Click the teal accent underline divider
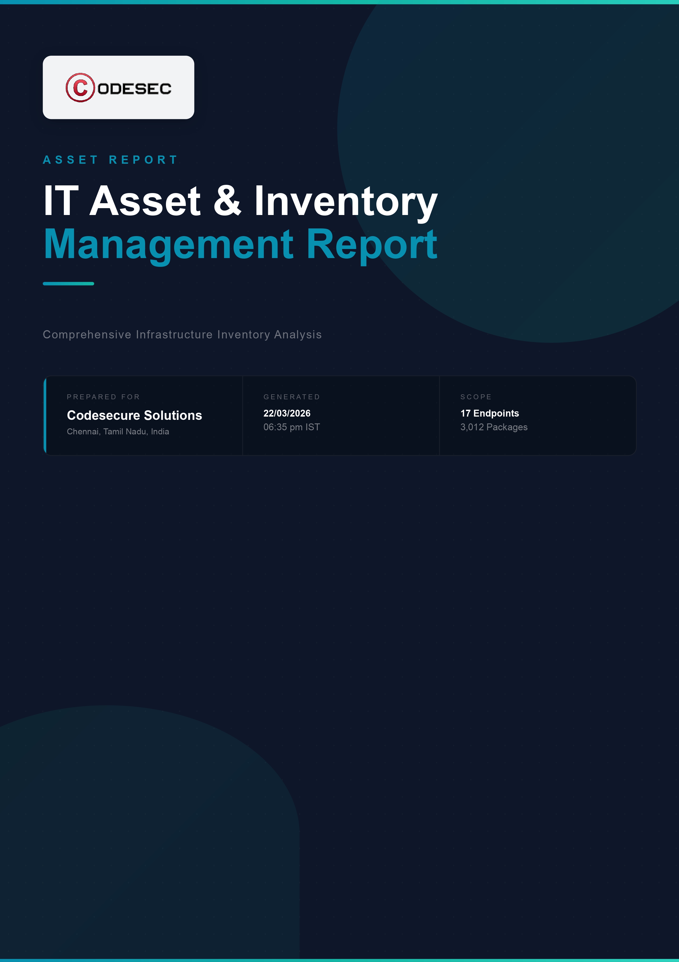This screenshot has height=962, width=679. (x=68, y=283)
